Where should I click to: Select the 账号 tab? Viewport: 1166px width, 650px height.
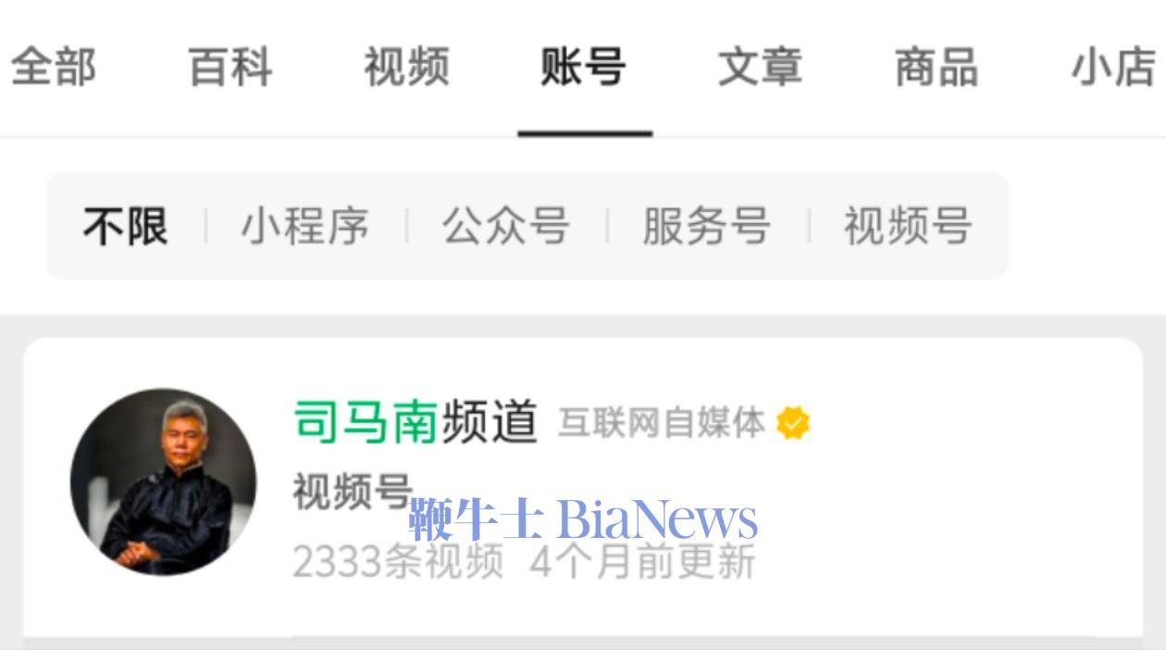pos(584,68)
